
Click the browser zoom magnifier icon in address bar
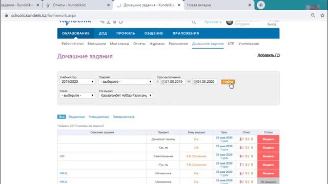[x=313, y=15]
